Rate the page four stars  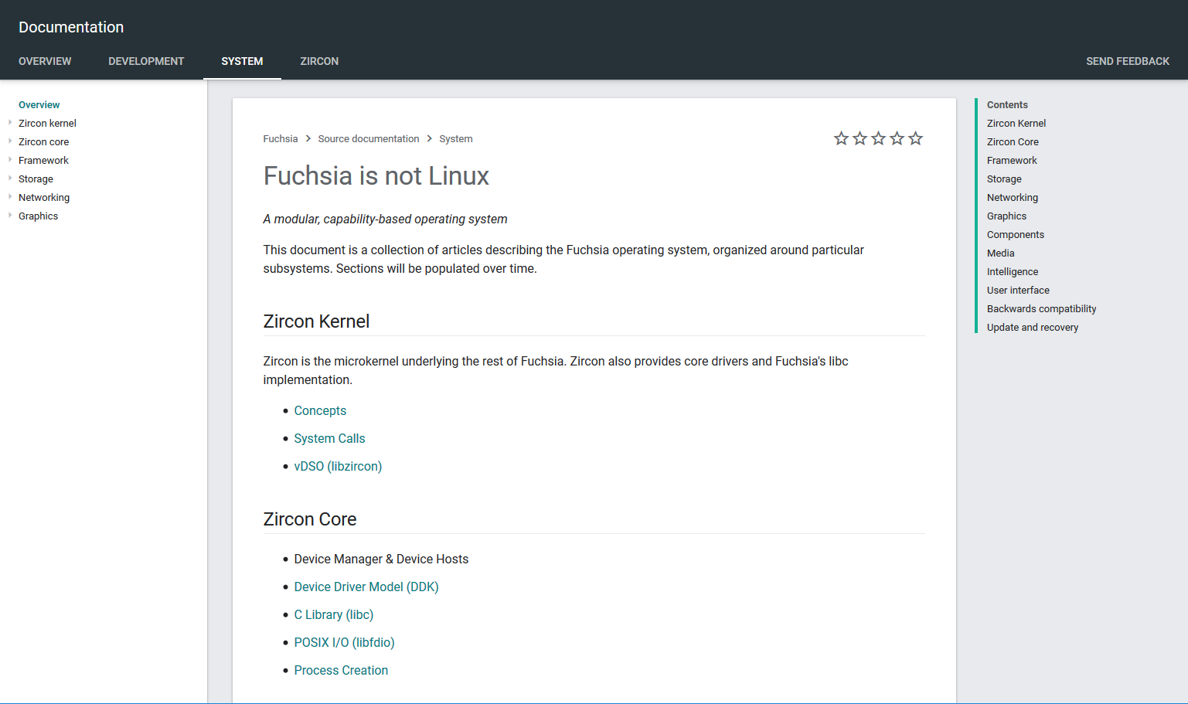pyautogui.click(x=897, y=138)
